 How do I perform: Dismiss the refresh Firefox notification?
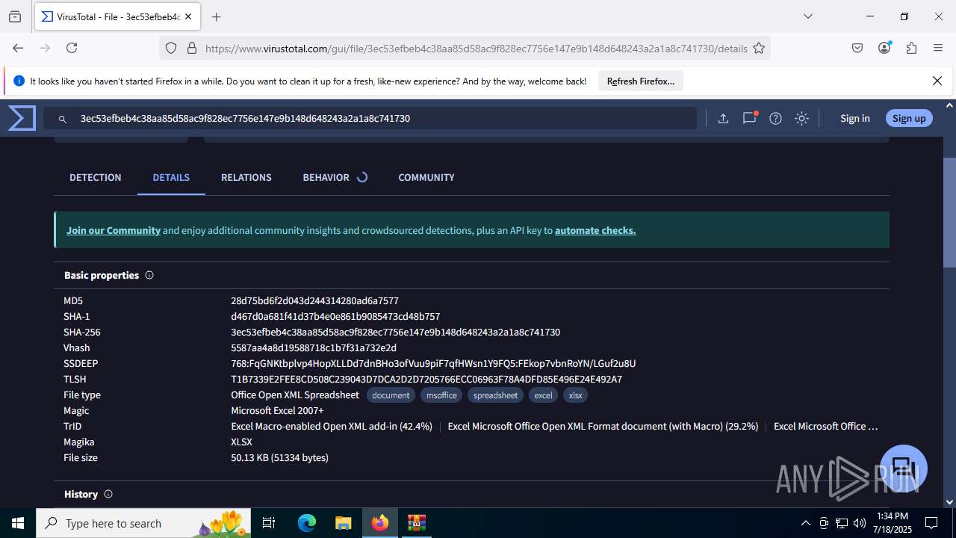coord(937,81)
